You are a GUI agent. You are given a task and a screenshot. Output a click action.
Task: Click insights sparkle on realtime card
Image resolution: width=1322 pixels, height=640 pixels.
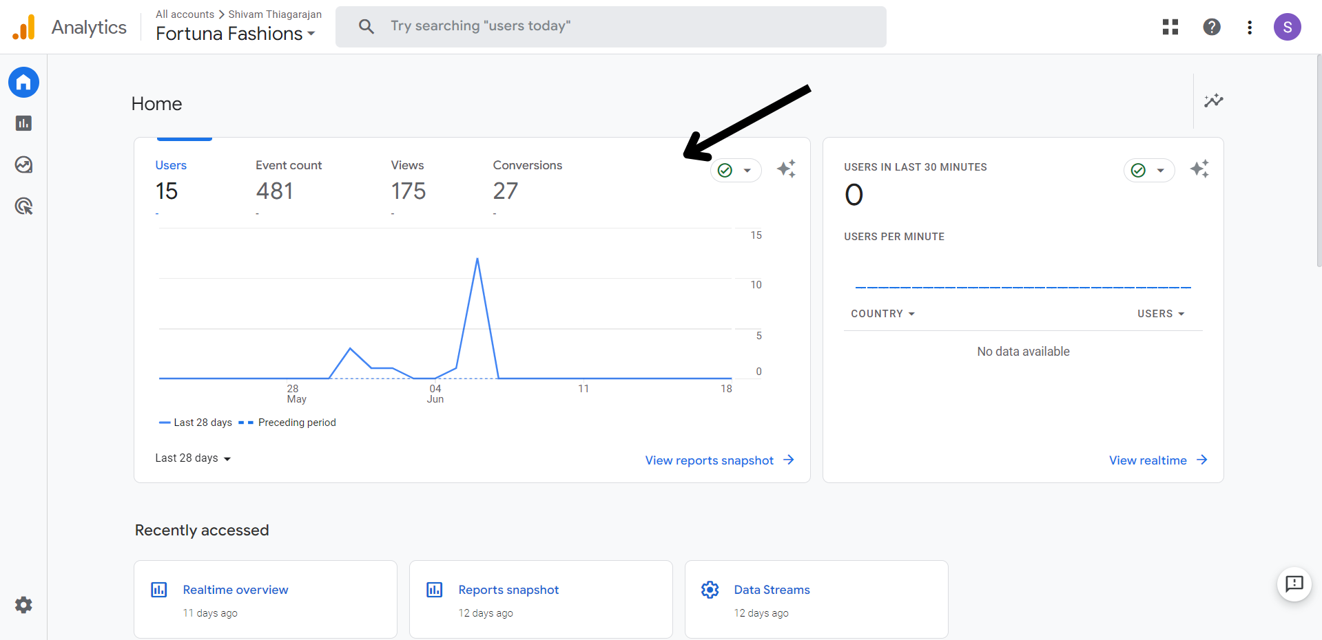coord(1199,169)
